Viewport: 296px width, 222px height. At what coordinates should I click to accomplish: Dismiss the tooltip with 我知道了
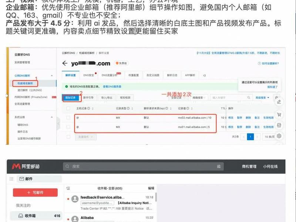tap(272, 87)
